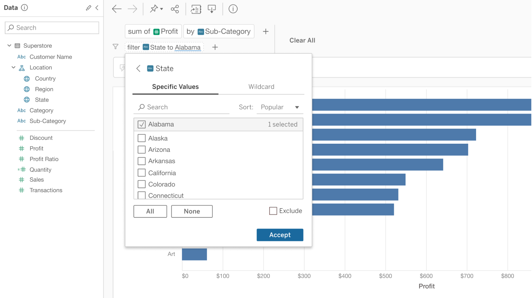Click the Art bar in the chart

194,254
